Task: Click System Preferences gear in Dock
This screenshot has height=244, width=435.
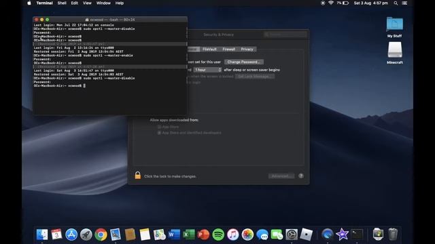Action: pyautogui.click(x=292, y=235)
